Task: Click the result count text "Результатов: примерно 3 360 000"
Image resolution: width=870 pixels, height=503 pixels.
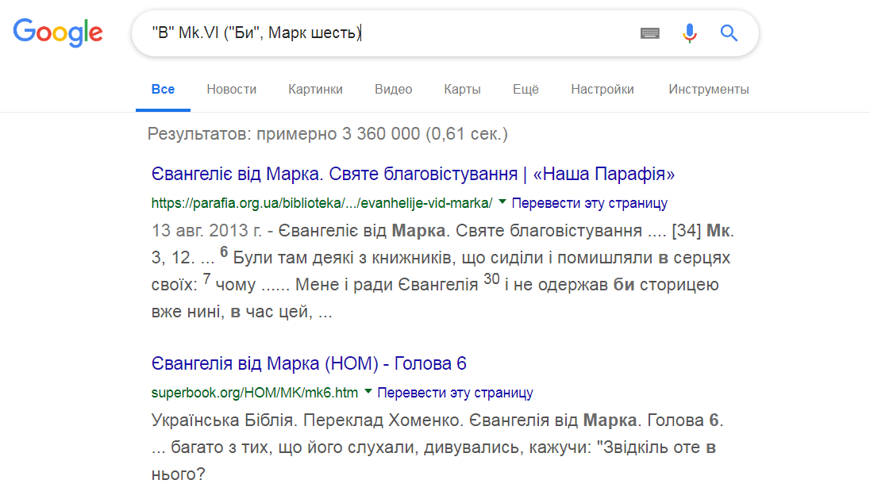Action: (283, 134)
